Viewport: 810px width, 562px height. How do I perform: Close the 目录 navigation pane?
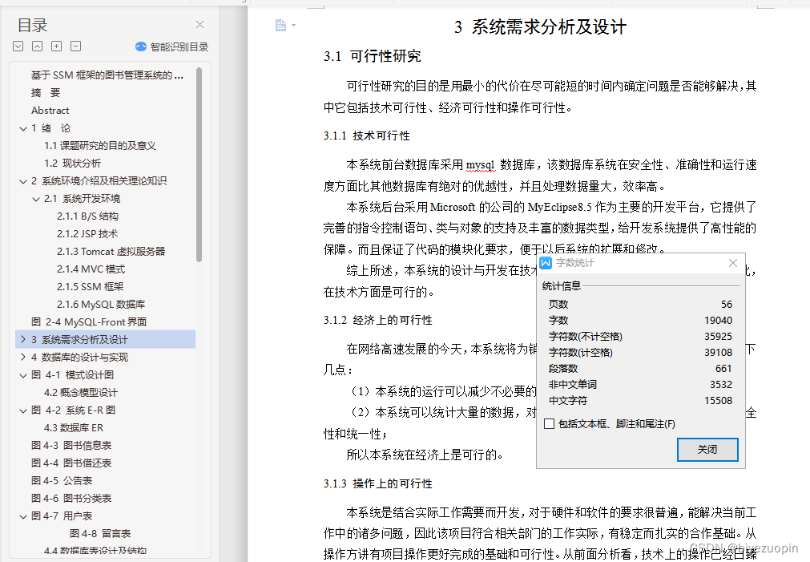tap(200, 24)
